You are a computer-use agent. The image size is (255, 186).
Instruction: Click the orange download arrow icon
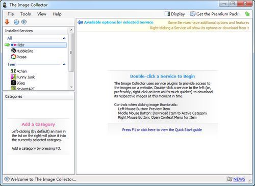tap(7, 22)
